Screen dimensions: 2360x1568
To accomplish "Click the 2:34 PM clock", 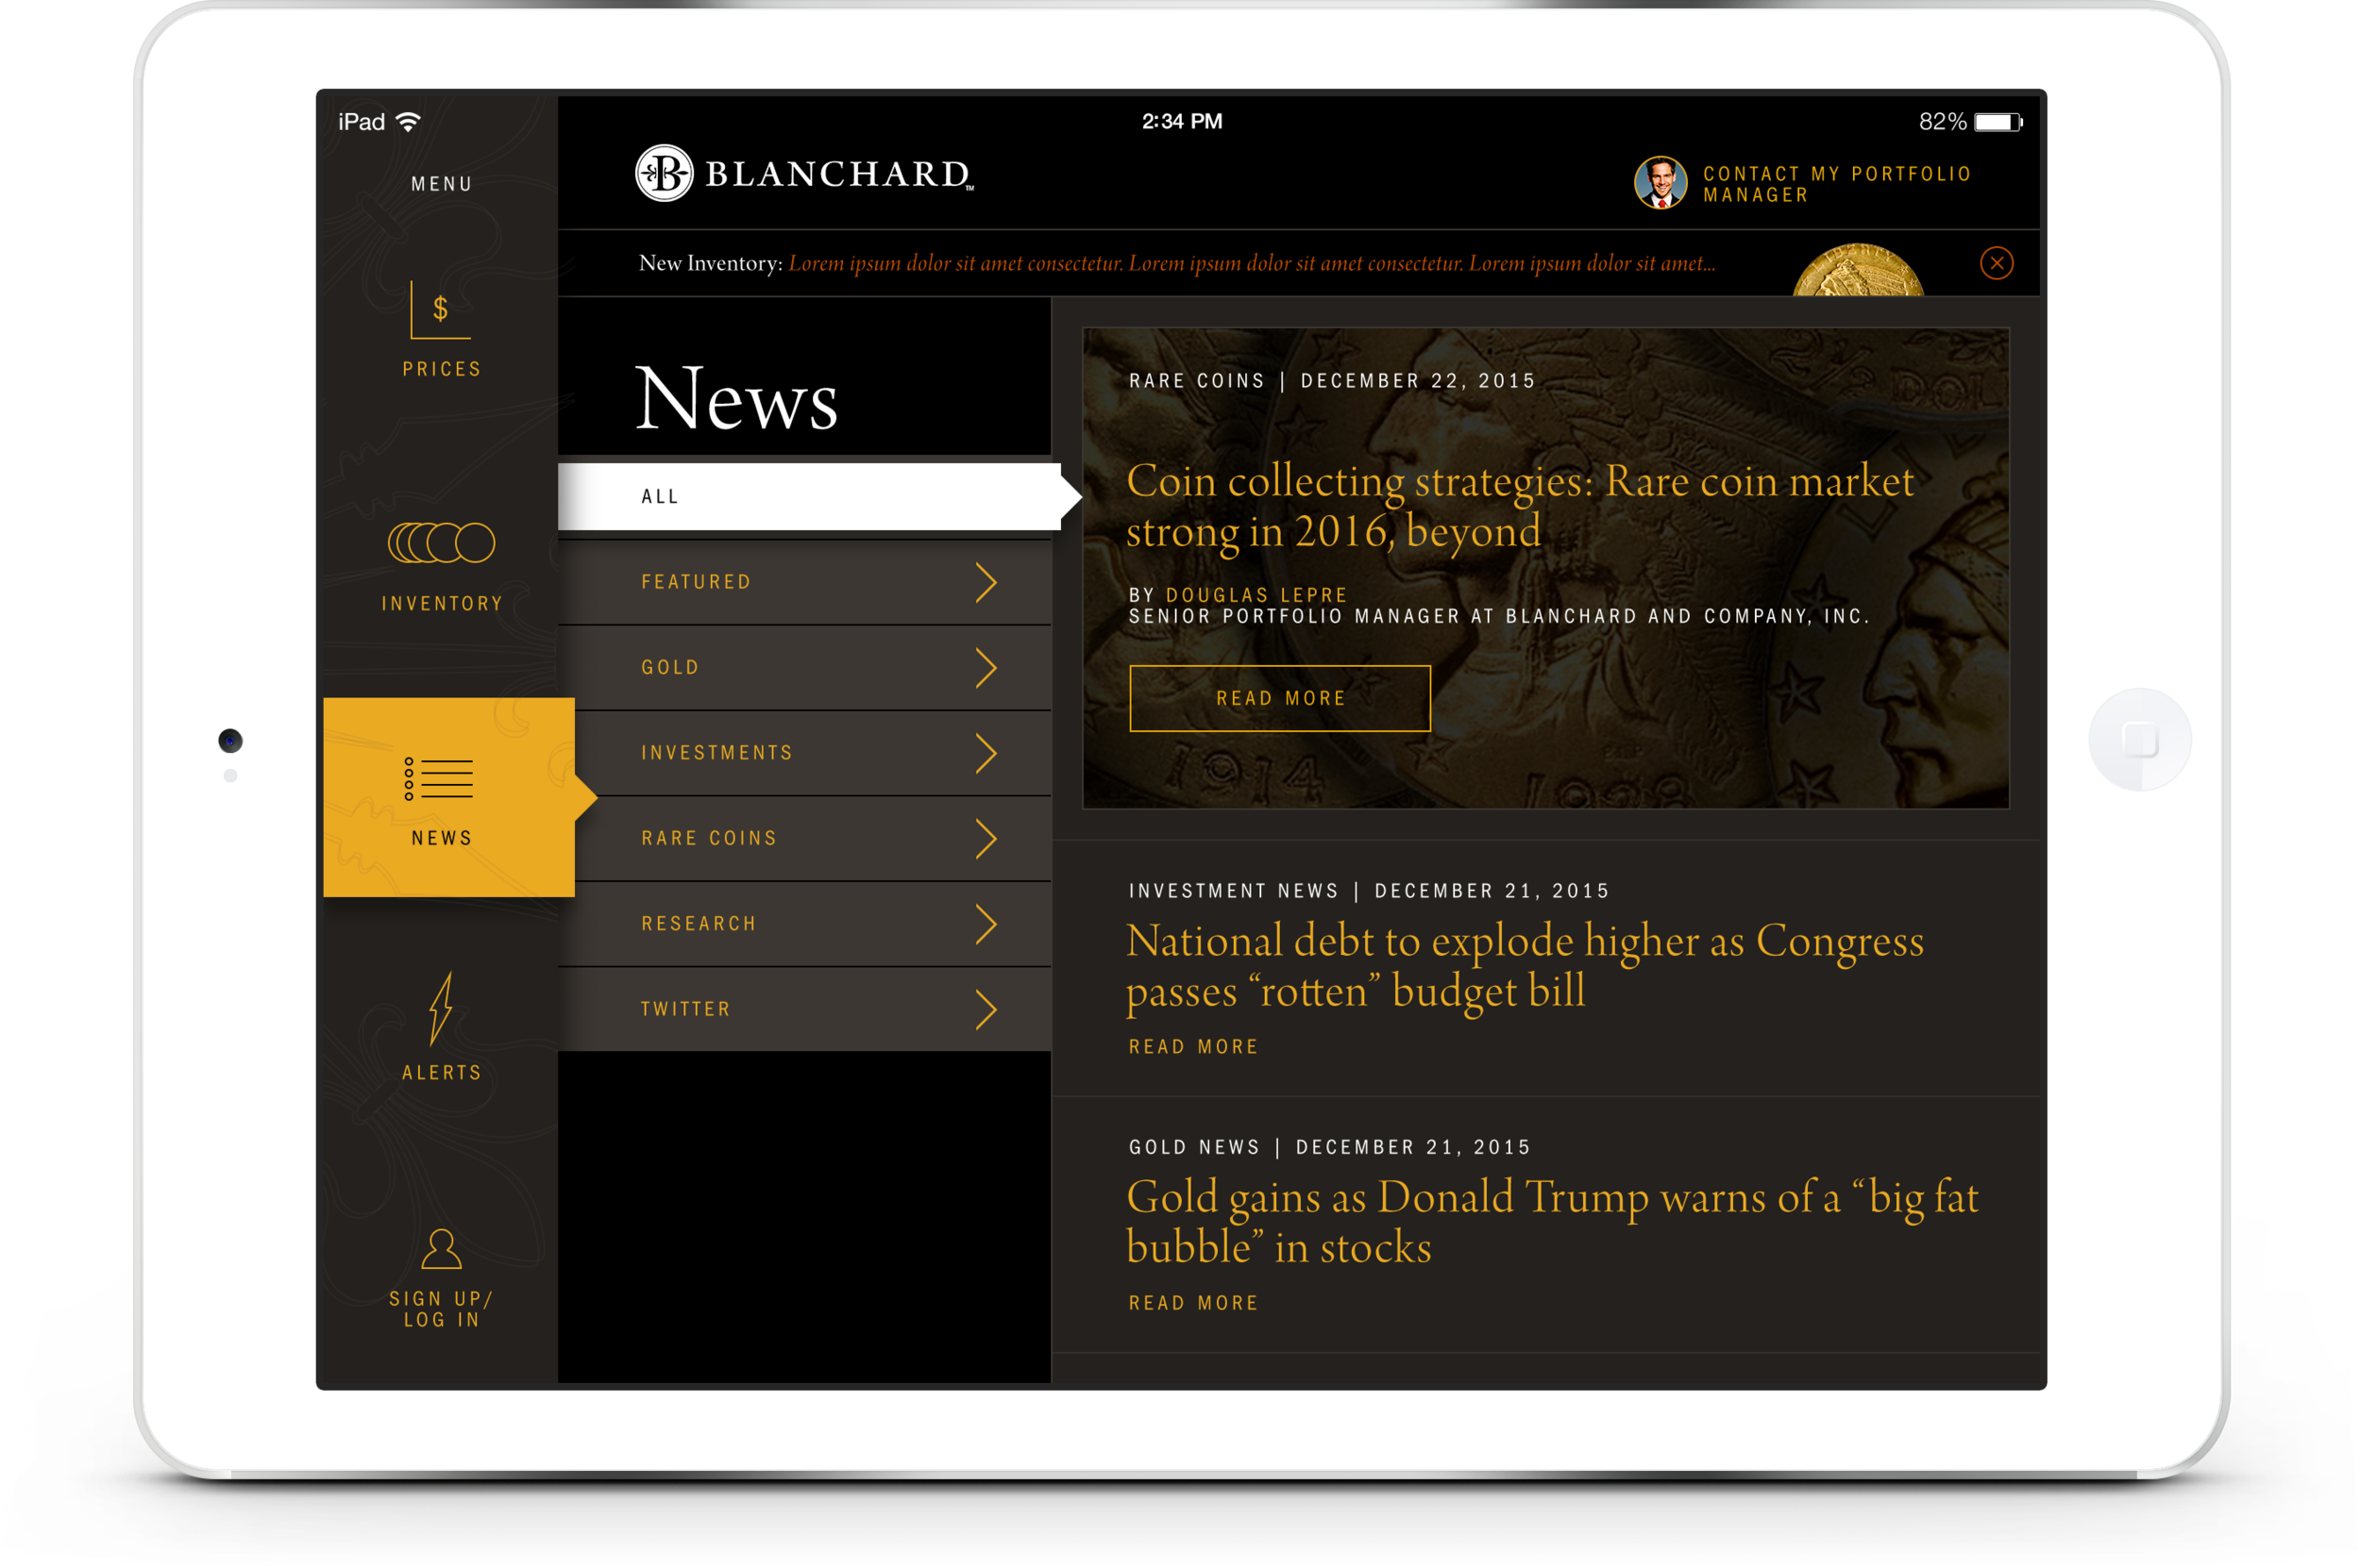I will pyautogui.click(x=1183, y=121).
